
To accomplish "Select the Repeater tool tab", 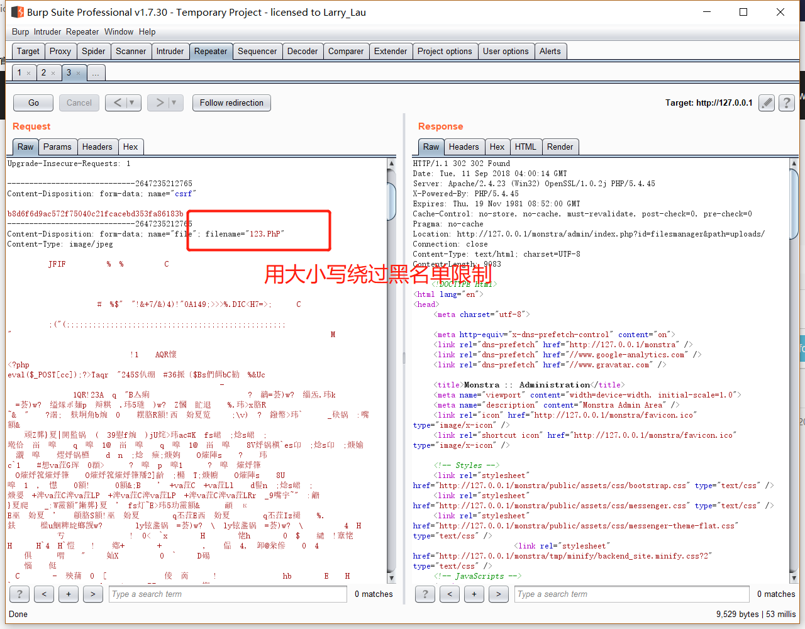I will pyautogui.click(x=211, y=52).
